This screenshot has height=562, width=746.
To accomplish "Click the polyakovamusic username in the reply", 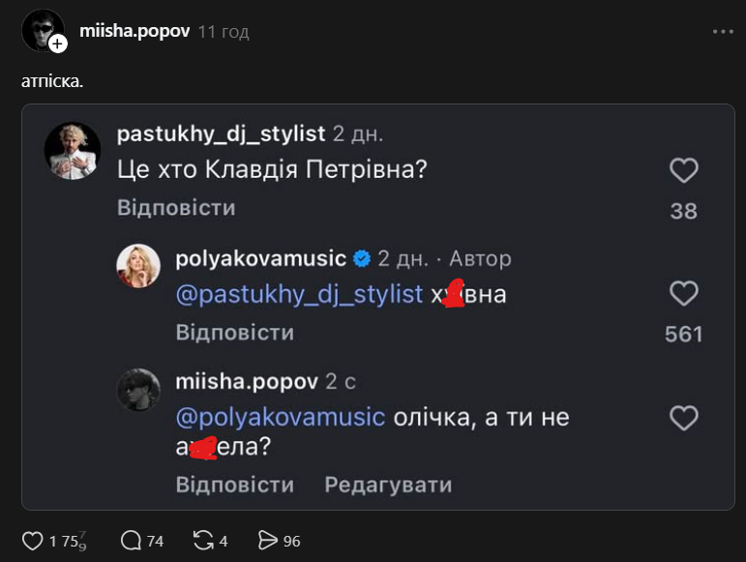I will [x=260, y=258].
